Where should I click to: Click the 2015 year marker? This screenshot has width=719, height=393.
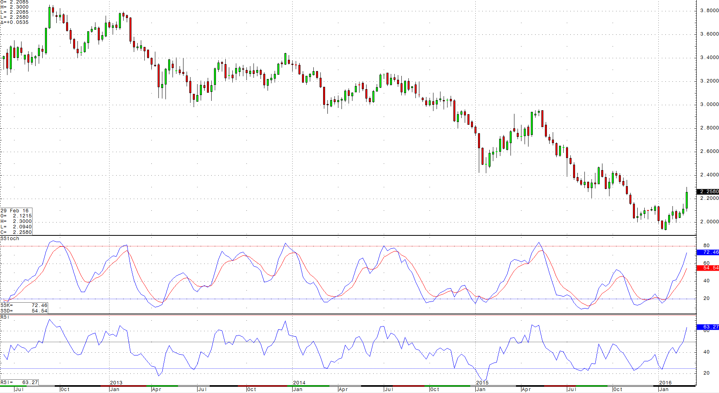(482, 383)
